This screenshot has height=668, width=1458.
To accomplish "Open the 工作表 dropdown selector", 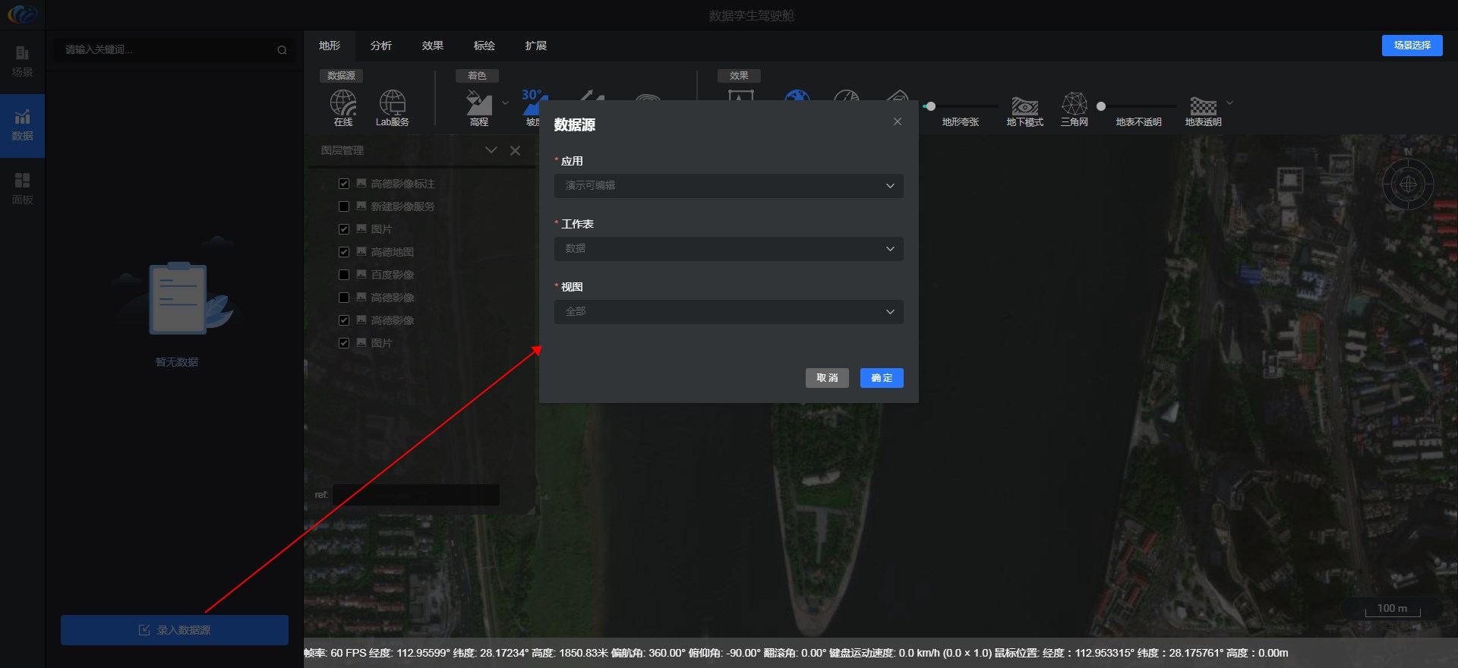I will pyautogui.click(x=728, y=249).
